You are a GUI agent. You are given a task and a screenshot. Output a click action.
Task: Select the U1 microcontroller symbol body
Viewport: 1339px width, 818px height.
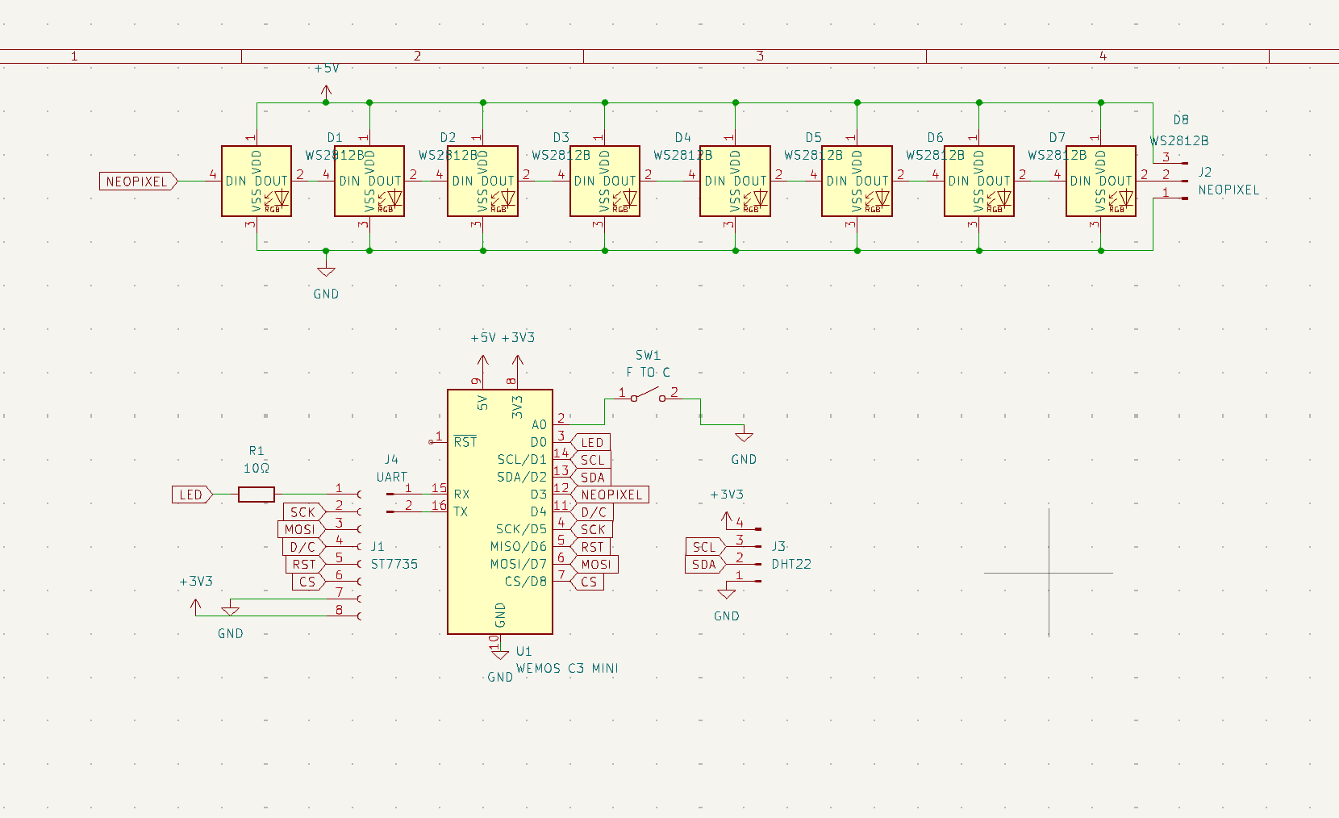click(x=500, y=512)
